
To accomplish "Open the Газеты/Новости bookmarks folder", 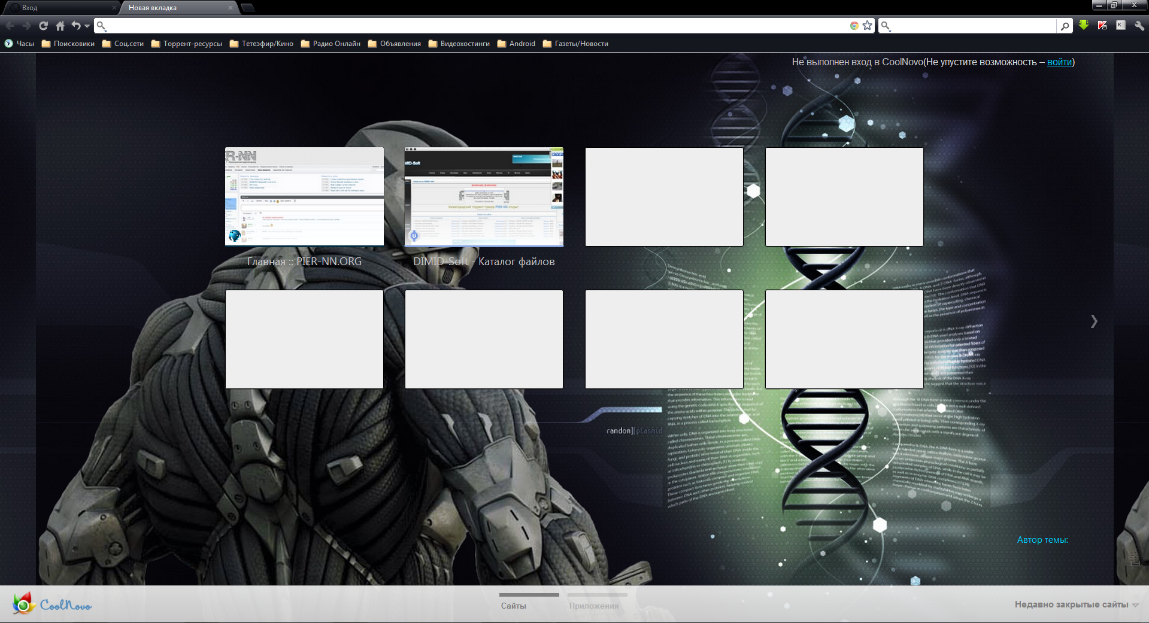I will pyautogui.click(x=575, y=44).
